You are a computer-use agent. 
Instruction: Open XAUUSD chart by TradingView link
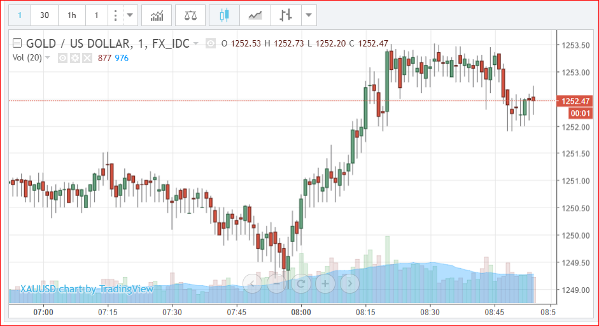tap(87, 289)
